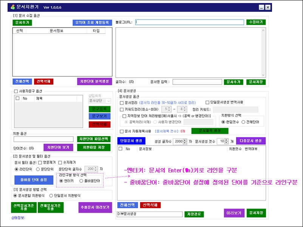The height and width of the screenshot is (227, 303).
Task: Toggle the 사용자문구 옵션 checkbox
Action: (15, 91)
